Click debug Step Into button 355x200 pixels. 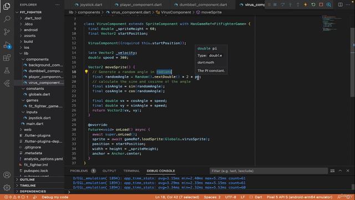pyautogui.click(x=291, y=4)
